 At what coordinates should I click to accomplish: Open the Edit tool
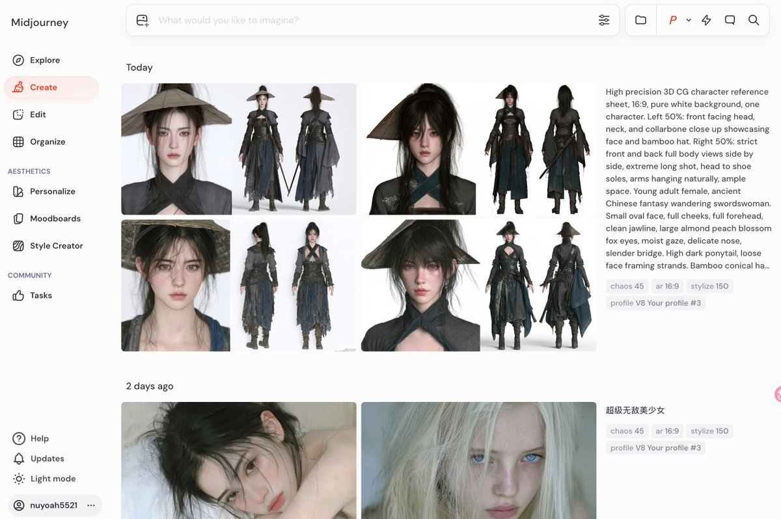[x=38, y=114]
